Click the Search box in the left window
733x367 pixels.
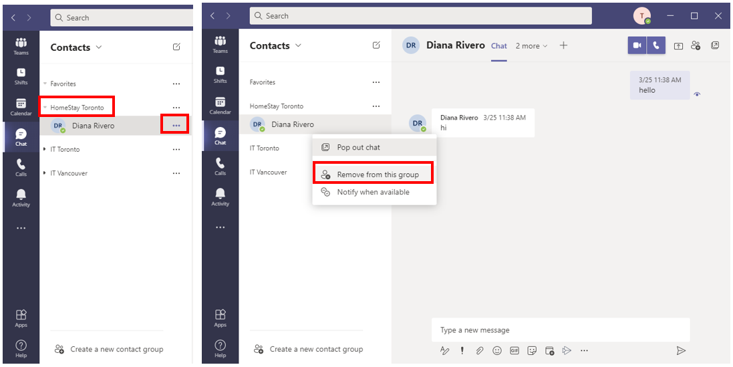coord(122,18)
